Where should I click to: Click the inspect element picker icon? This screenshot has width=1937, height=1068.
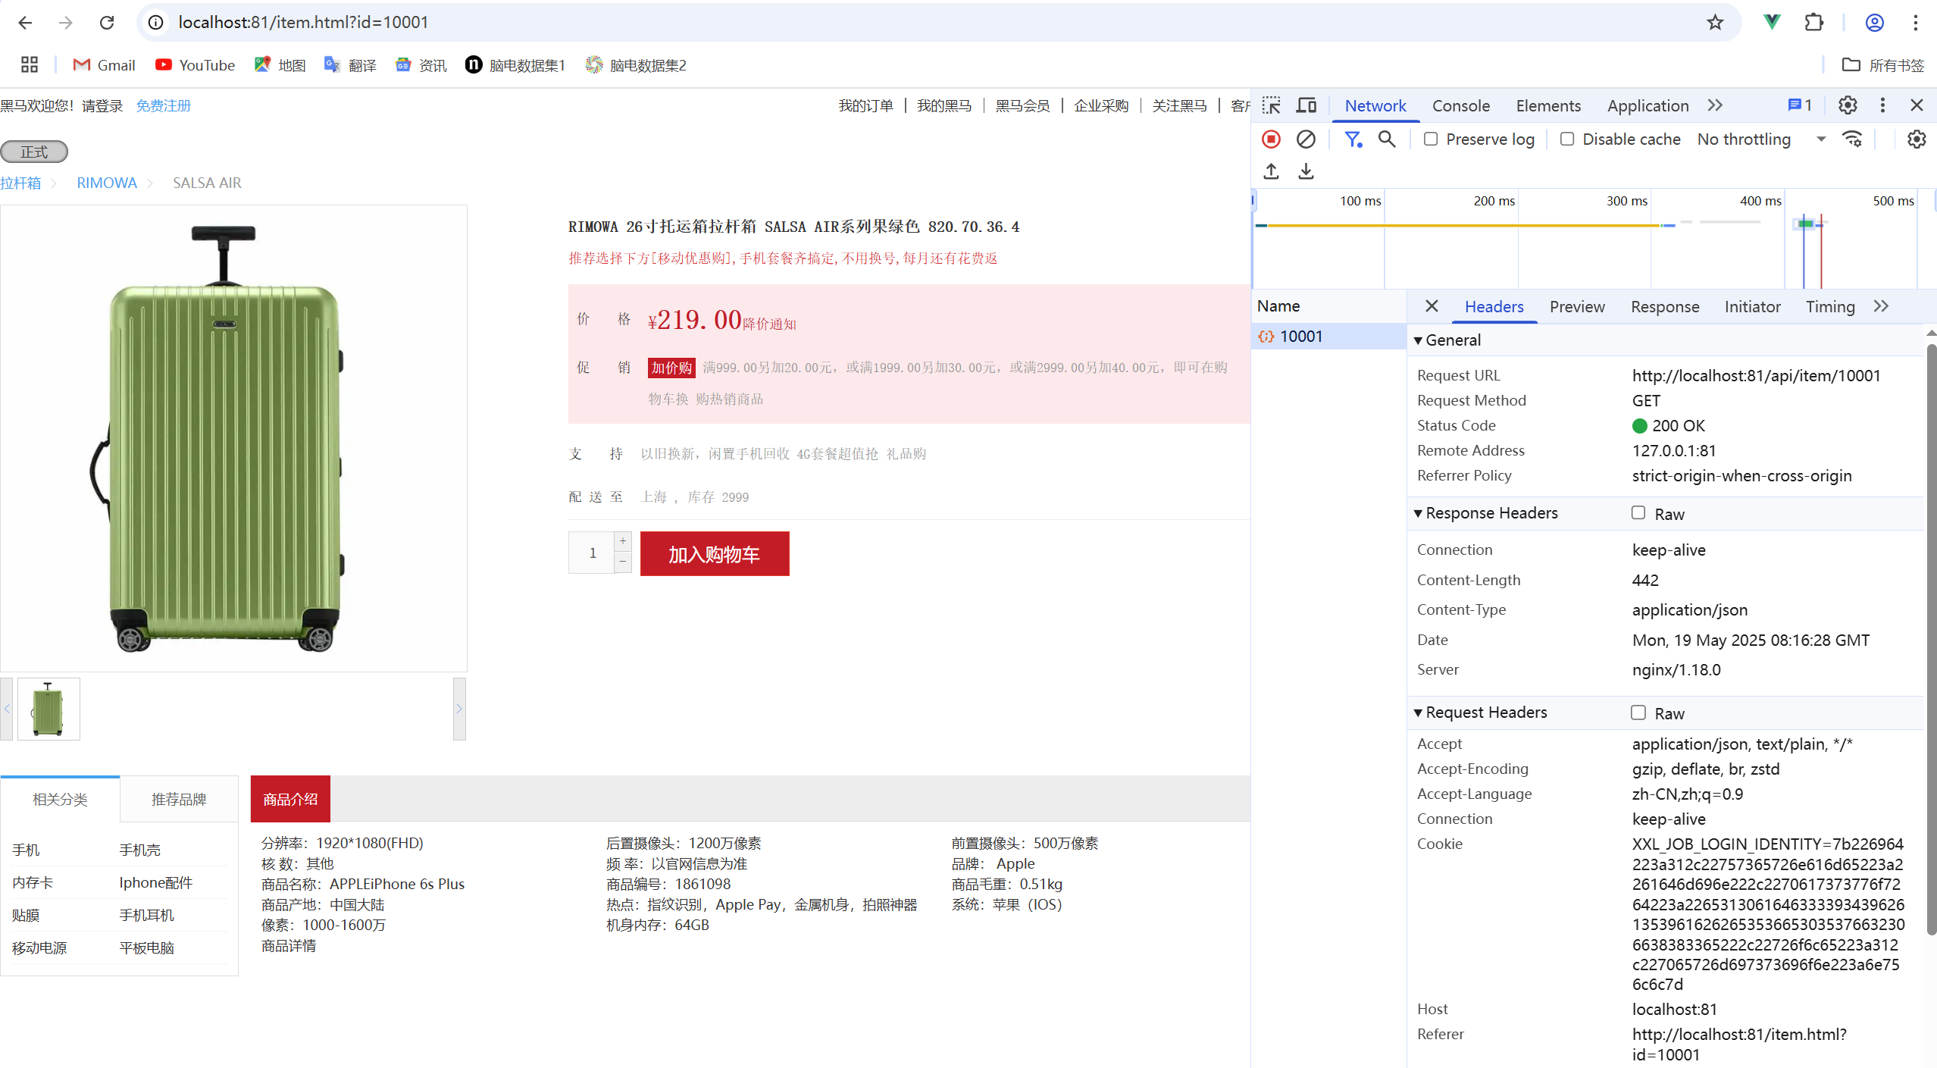[x=1272, y=105]
